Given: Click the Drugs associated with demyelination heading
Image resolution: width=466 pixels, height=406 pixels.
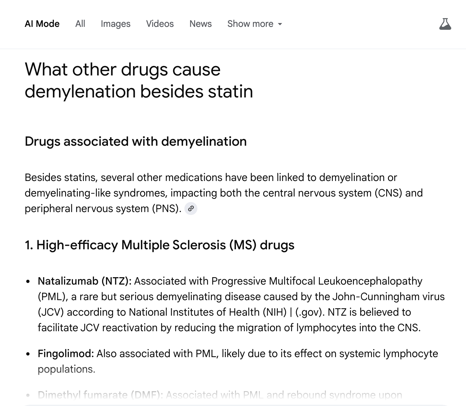Looking at the screenshot, I should [135, 141].
